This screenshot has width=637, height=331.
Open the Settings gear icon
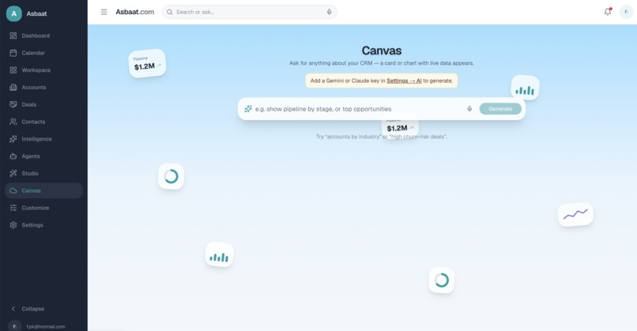pos(13,225)
